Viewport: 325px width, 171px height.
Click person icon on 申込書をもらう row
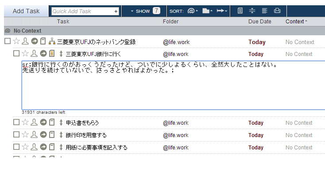coord(34,123)
